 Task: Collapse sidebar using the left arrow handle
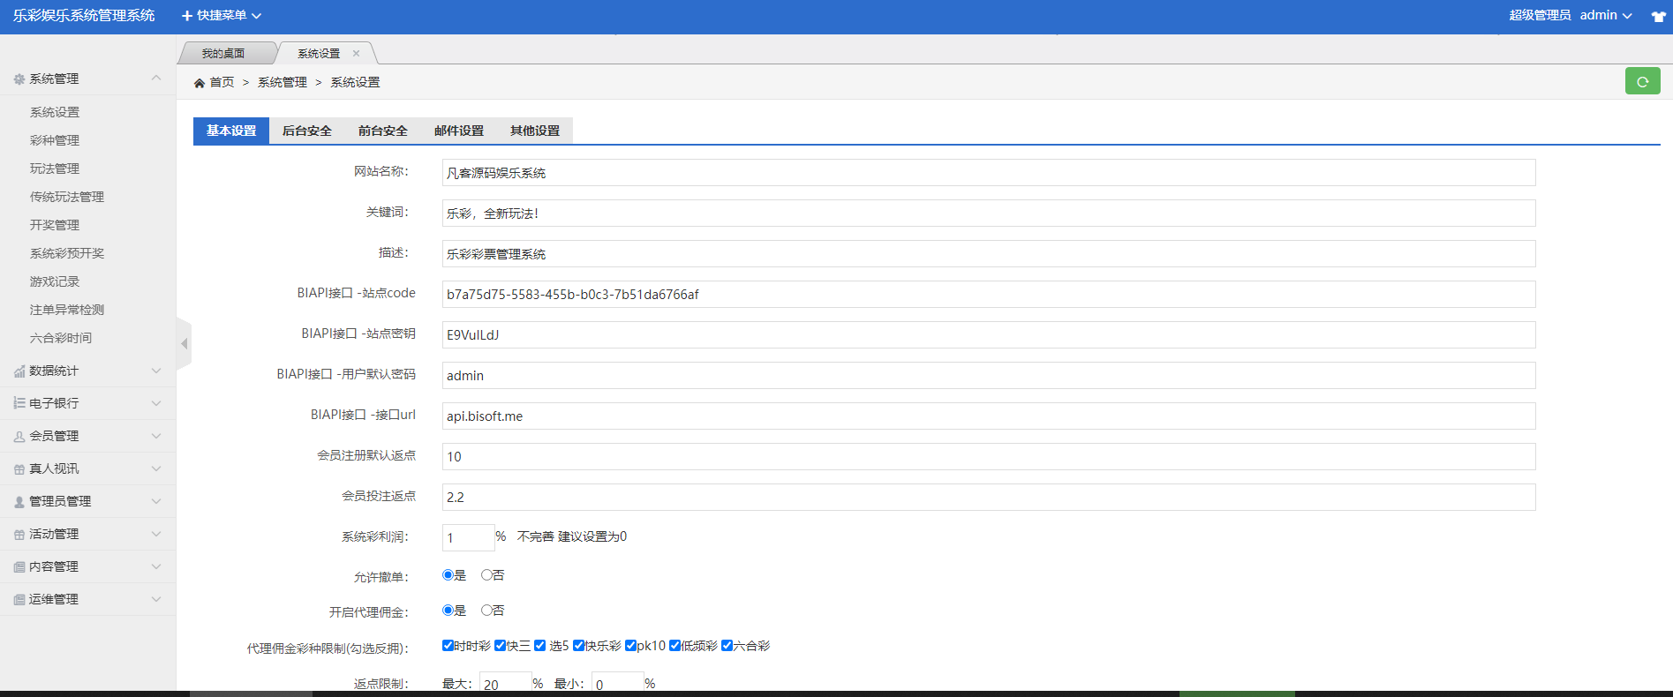pos(184,343)
